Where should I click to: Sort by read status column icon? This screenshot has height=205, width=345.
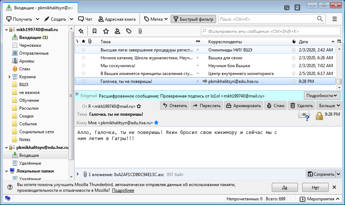(x=198, y=41)
